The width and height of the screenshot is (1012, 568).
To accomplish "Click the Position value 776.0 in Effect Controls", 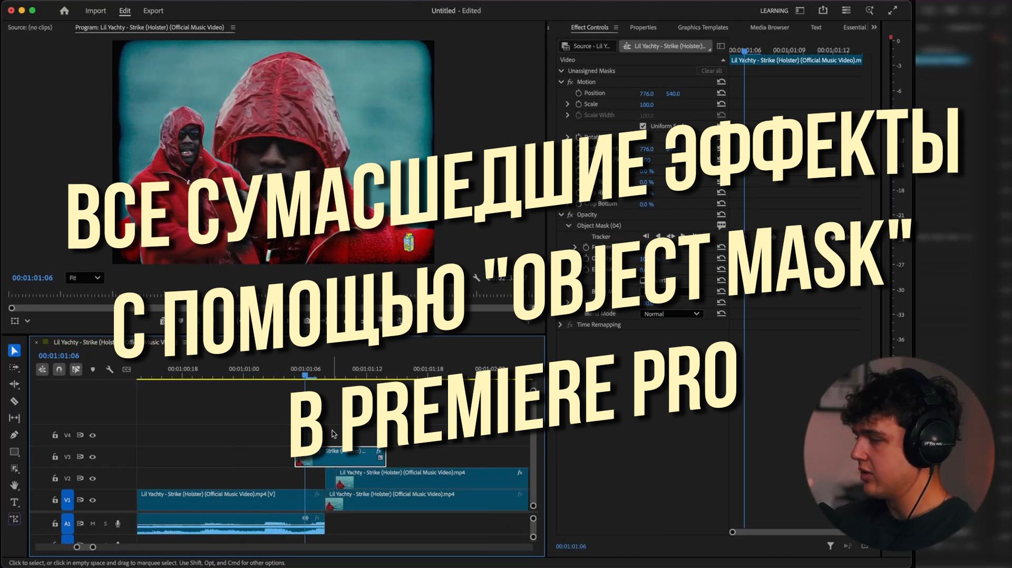I will coord(646,93).
